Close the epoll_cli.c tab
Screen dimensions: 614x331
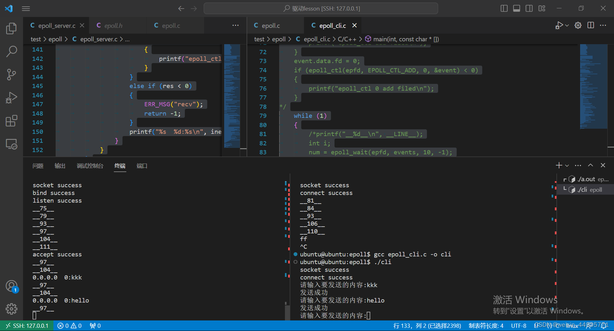[x=354, y=25]
